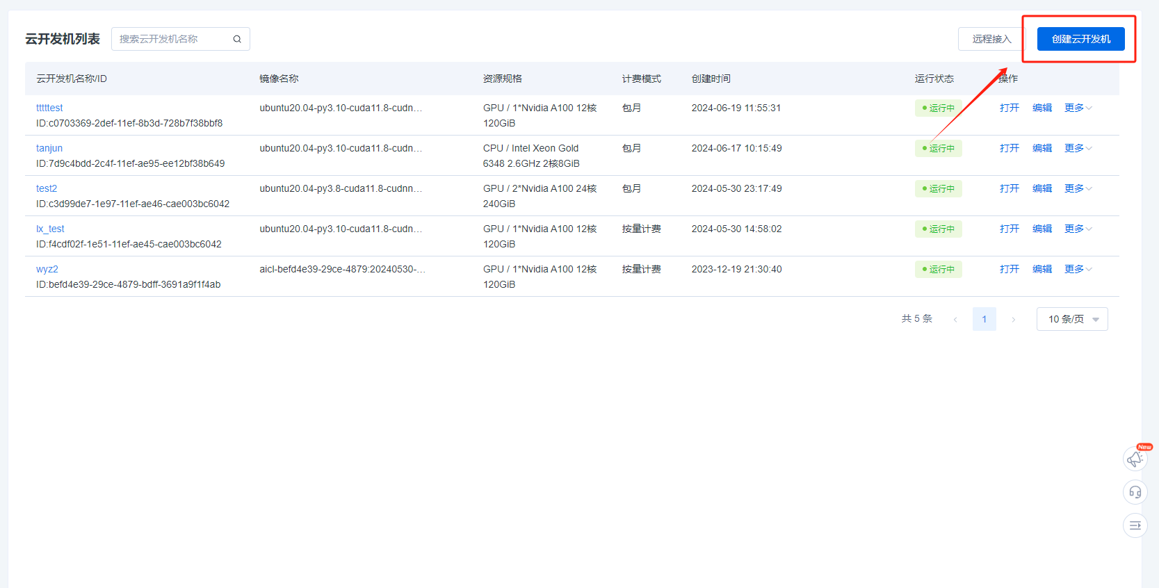Expand 更多 menu for tttttest
Viewport: 1159px width, 588px height.
1078,108
